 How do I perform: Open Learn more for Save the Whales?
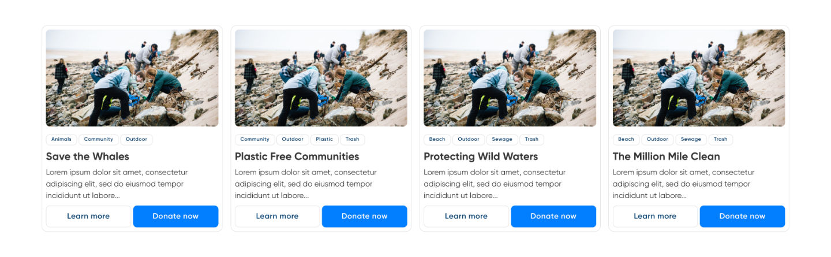click(x=88, y=216)
